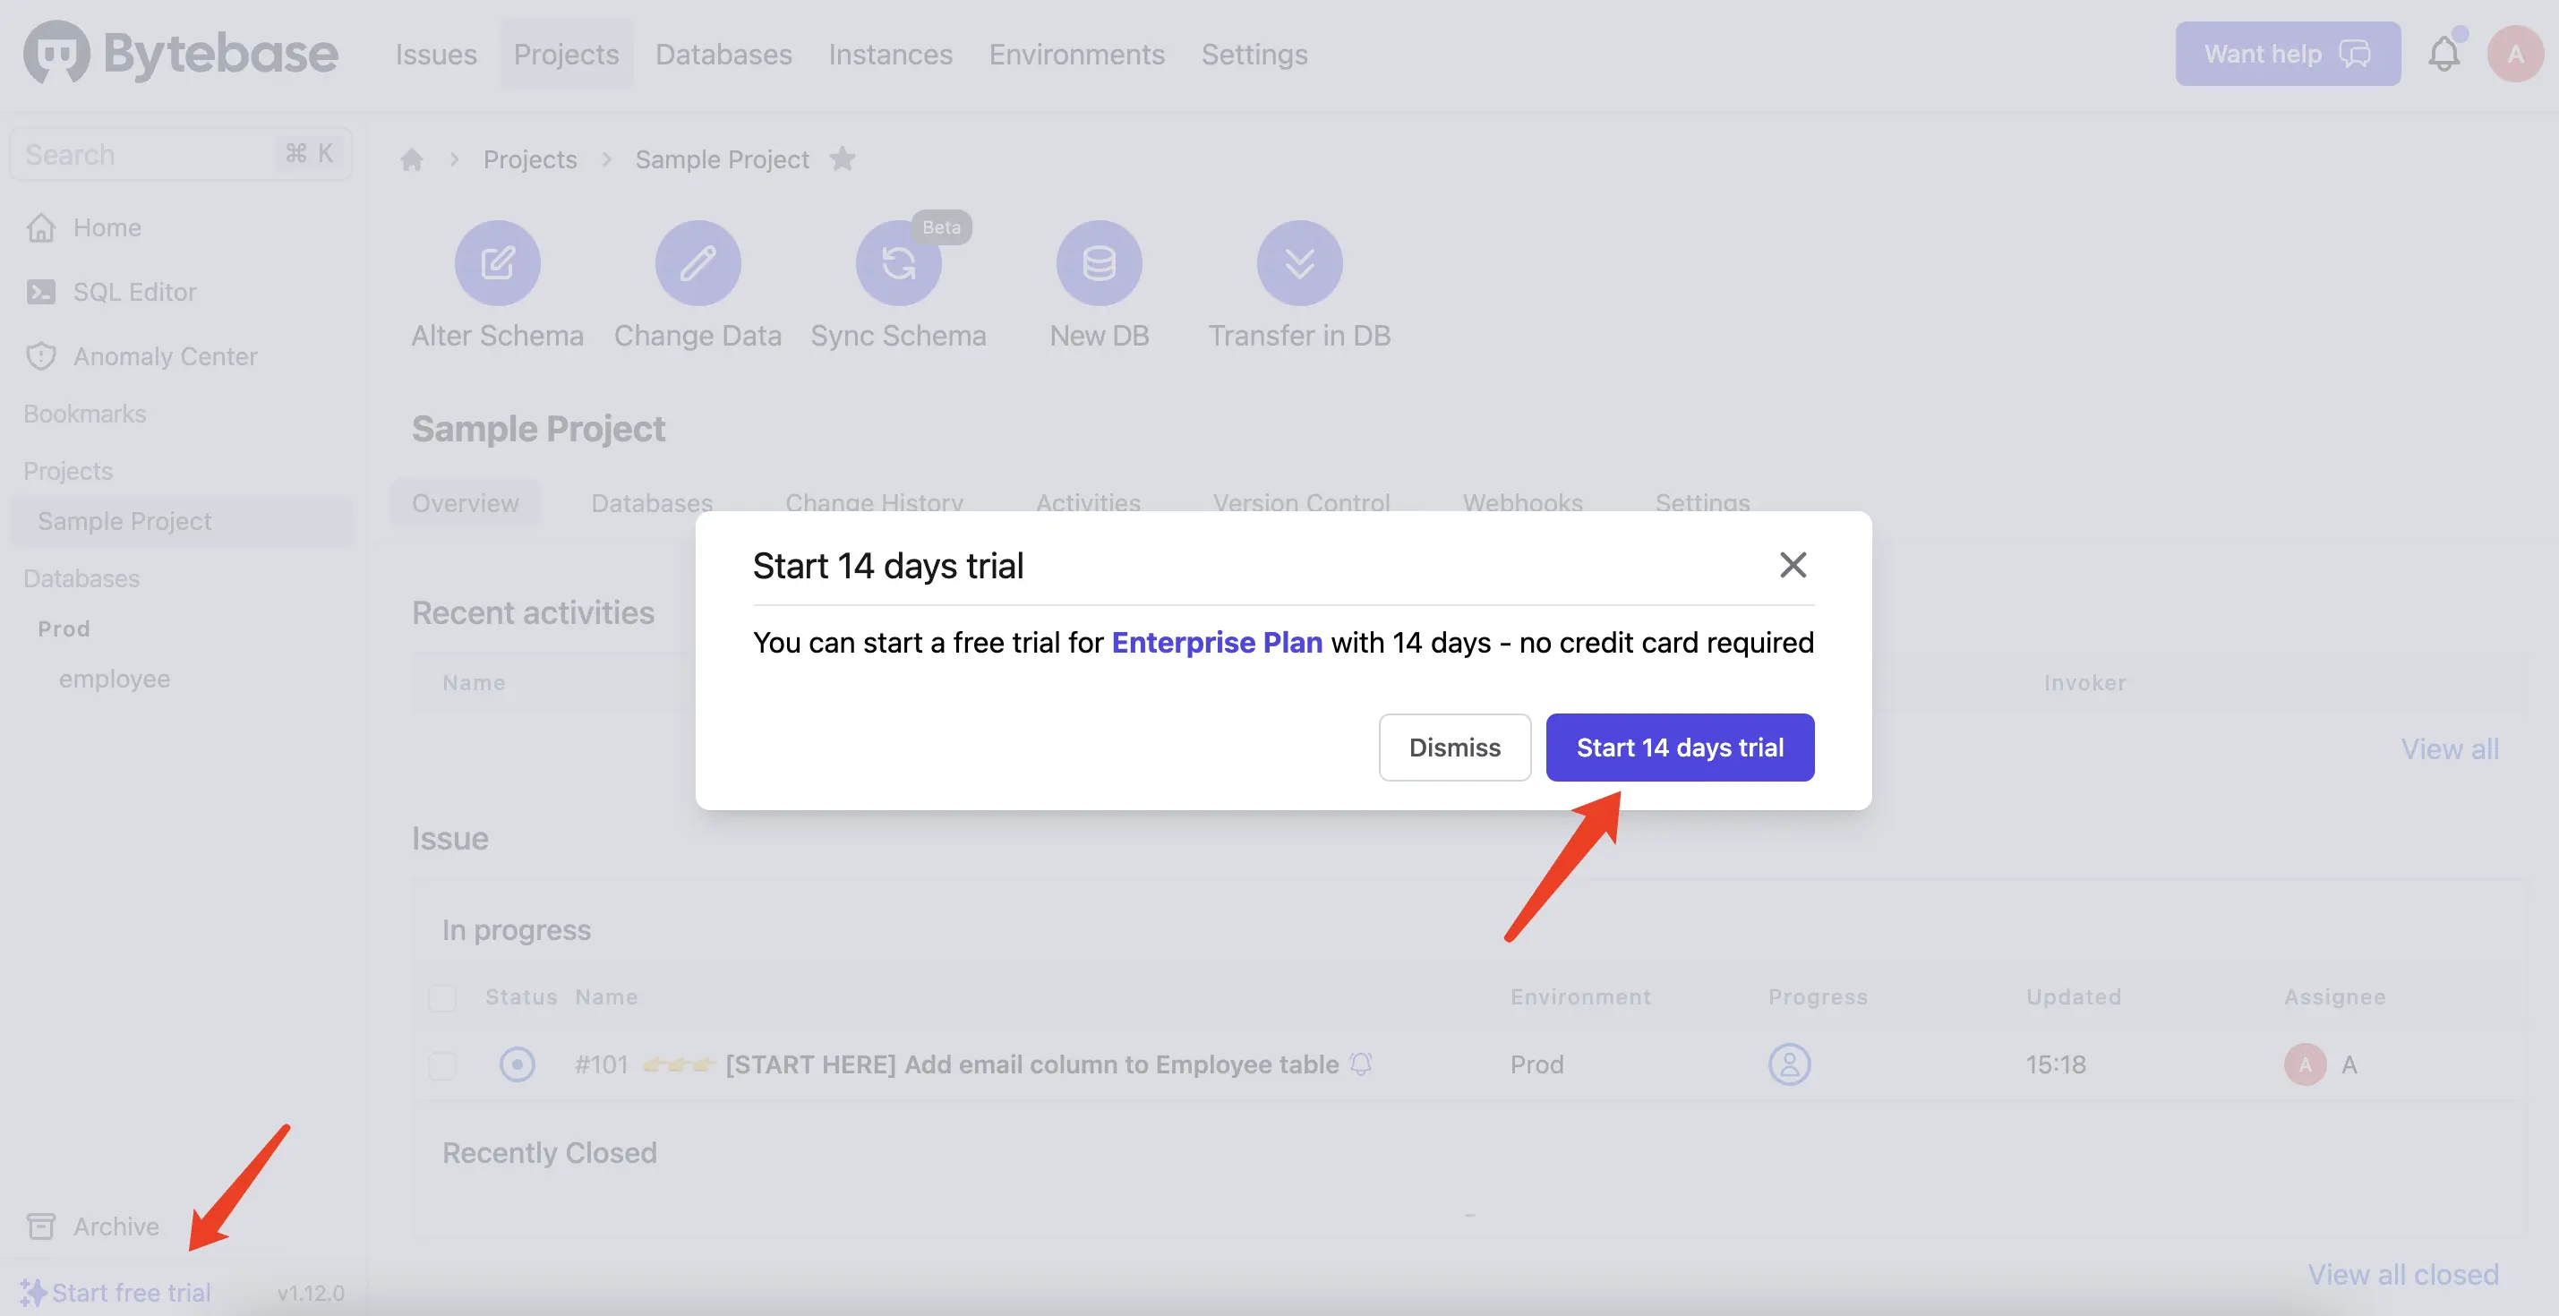Click the Alter Schema icon

(x=498, y=263)
